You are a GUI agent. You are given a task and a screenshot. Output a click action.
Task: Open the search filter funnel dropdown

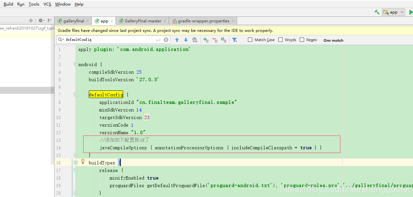(x=234, y=40)
